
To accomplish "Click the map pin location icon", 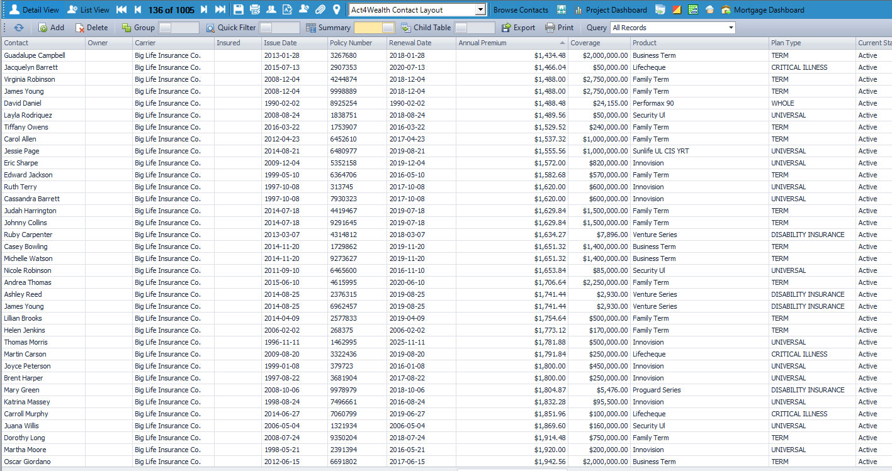I will click(x=337, y=9).
